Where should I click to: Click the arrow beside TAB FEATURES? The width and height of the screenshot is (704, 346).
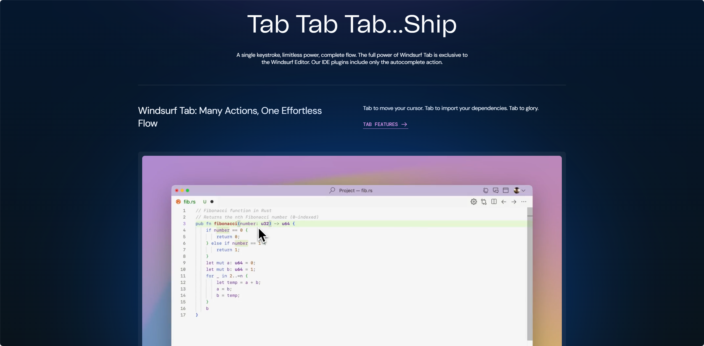[404, 124]
